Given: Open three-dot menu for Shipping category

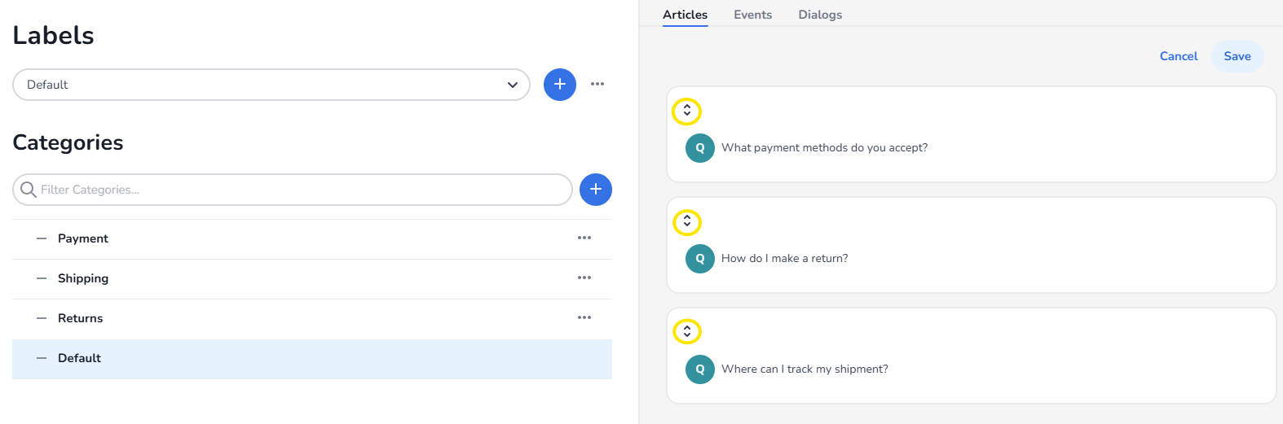Looking at the screenshot, I should pyautogui.click(x=584, y=278).
